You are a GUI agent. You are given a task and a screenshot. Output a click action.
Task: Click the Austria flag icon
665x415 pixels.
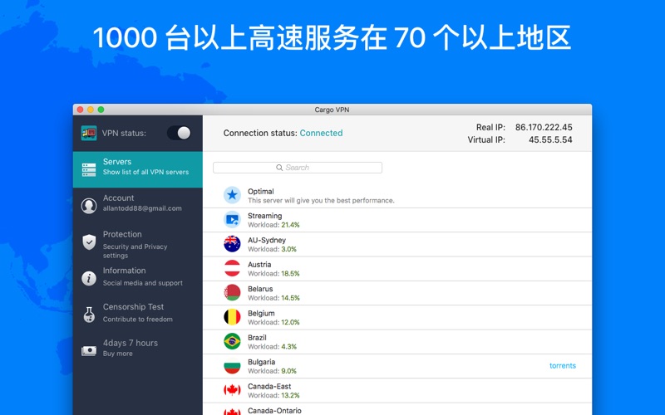pos(232,268)
